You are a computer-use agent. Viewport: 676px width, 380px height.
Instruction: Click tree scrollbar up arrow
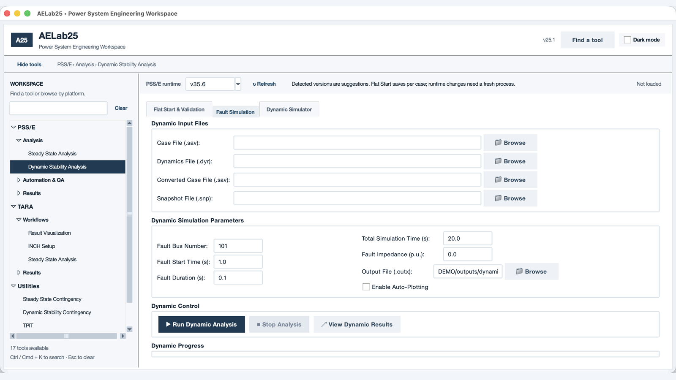click(x=130, y=123)
